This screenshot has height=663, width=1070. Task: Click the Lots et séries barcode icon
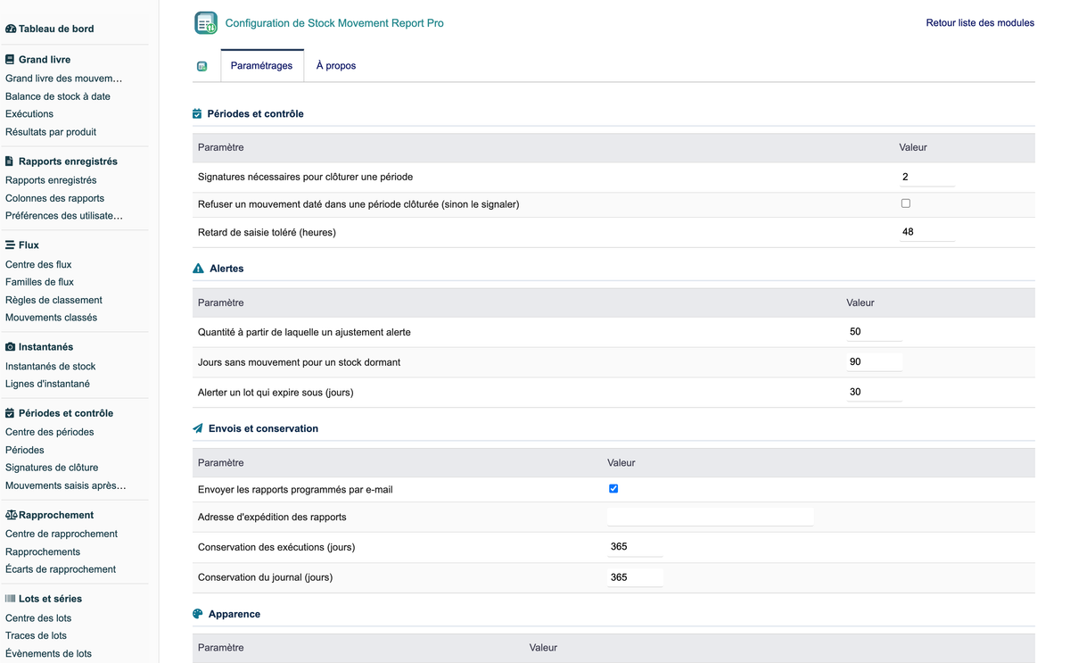11,599
